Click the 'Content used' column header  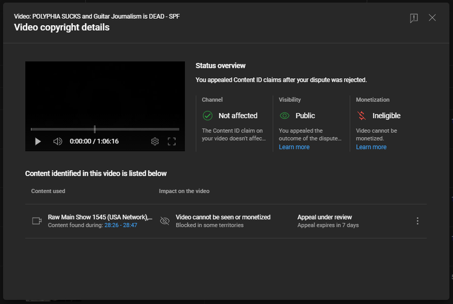(48, 191)
